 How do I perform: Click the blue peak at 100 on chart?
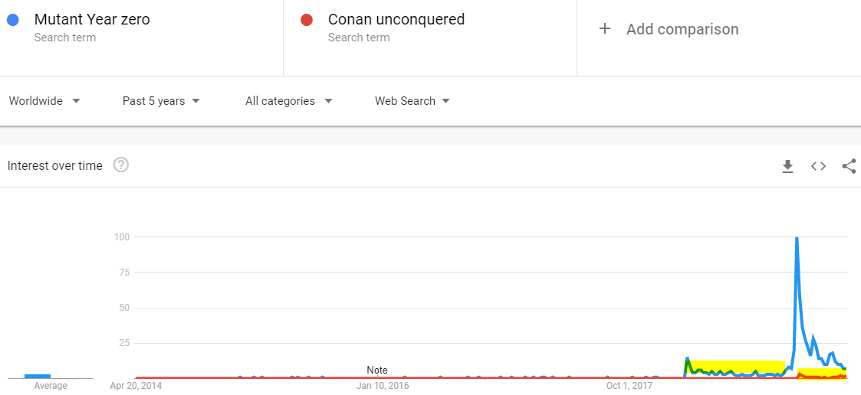tap(796, 237)
